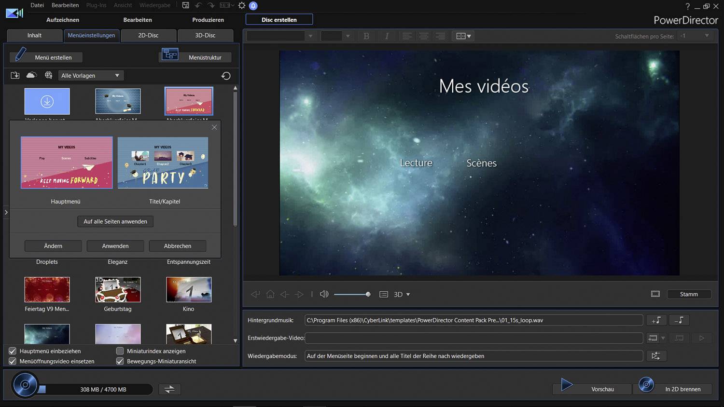Select the upload template to web icon
The image size is (724, 407).
[x=47, y=75]
